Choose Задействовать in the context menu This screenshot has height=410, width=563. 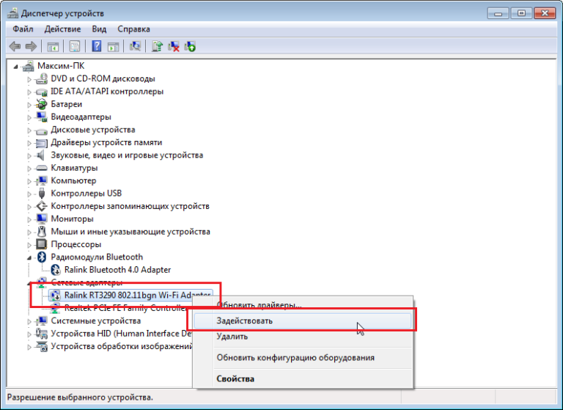point(245,321)
